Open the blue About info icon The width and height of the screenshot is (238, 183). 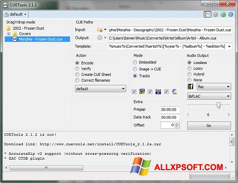231,14
